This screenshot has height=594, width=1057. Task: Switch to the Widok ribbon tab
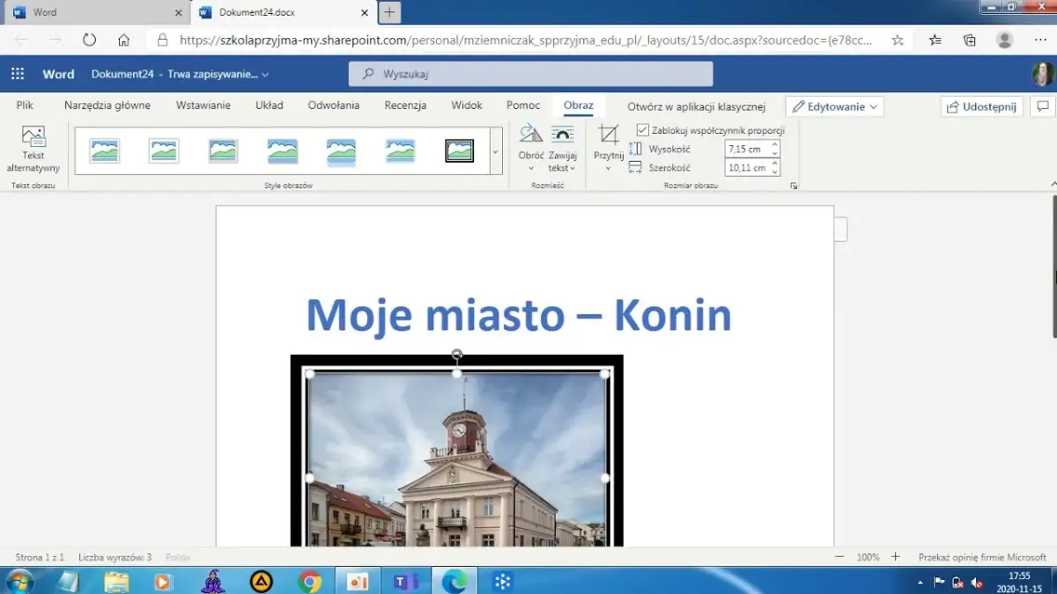pyautogui.click(x=466, y=105)
